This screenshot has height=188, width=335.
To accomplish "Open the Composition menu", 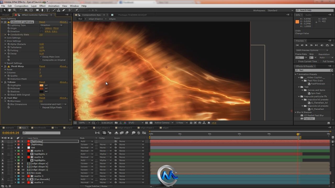I will click(21, 6).
